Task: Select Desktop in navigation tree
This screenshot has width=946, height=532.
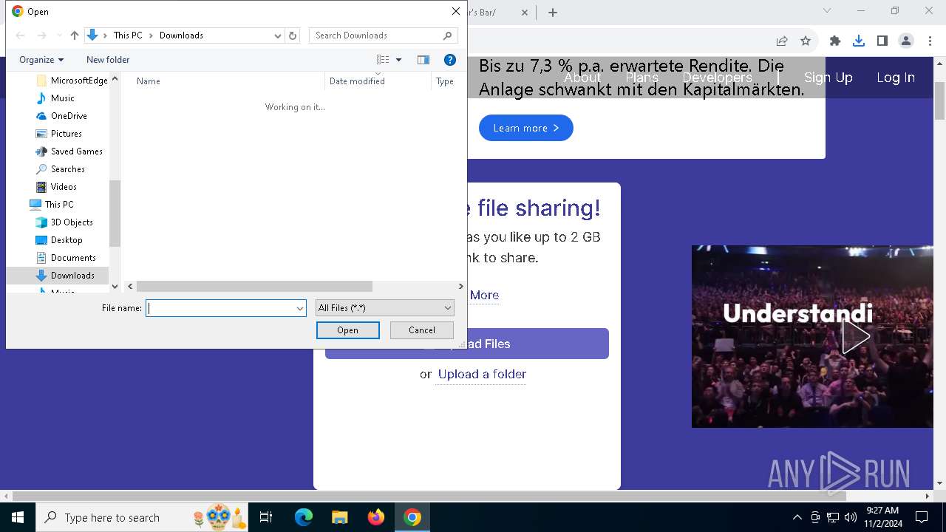Action: click(67, 240)
